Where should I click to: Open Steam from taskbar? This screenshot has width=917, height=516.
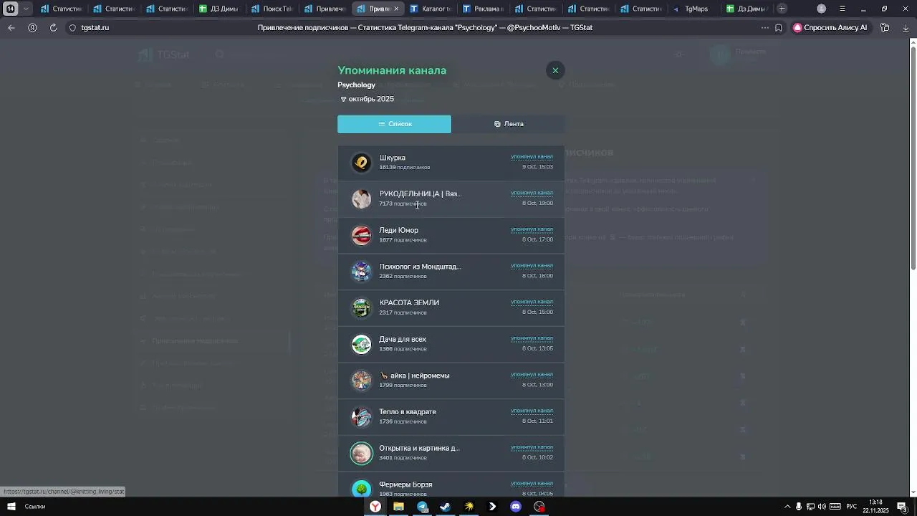[x=445, y=507]
